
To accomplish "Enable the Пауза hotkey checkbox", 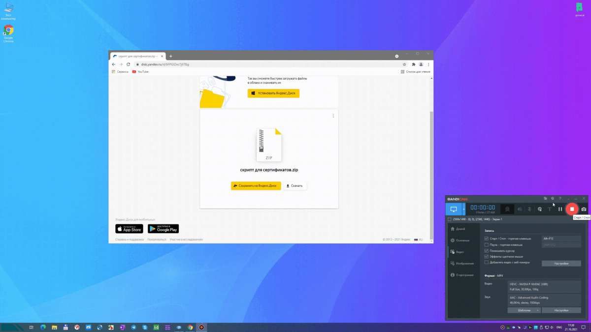I will [487, 244].
